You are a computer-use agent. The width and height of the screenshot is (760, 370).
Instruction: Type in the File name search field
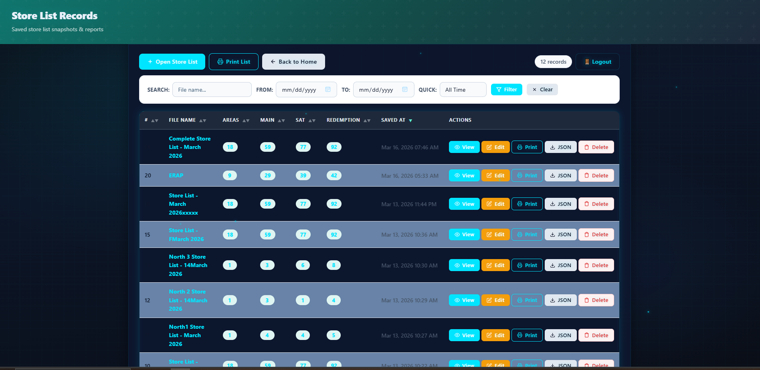(212, 90)
